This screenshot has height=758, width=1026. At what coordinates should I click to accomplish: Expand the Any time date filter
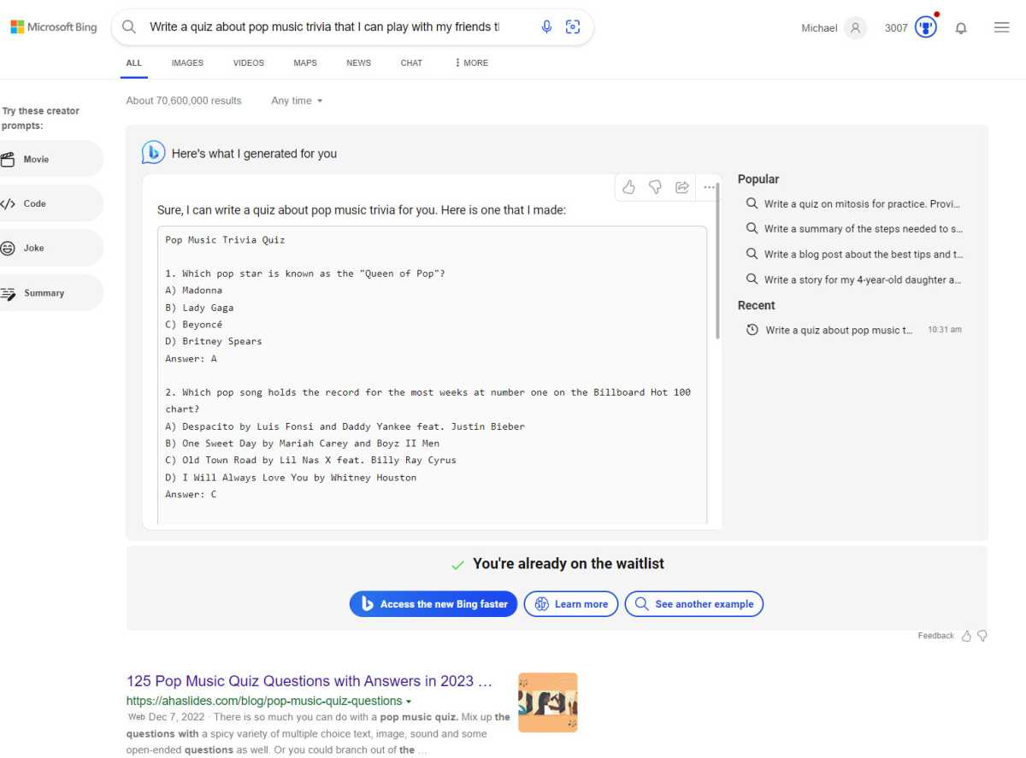click(297, 101)
